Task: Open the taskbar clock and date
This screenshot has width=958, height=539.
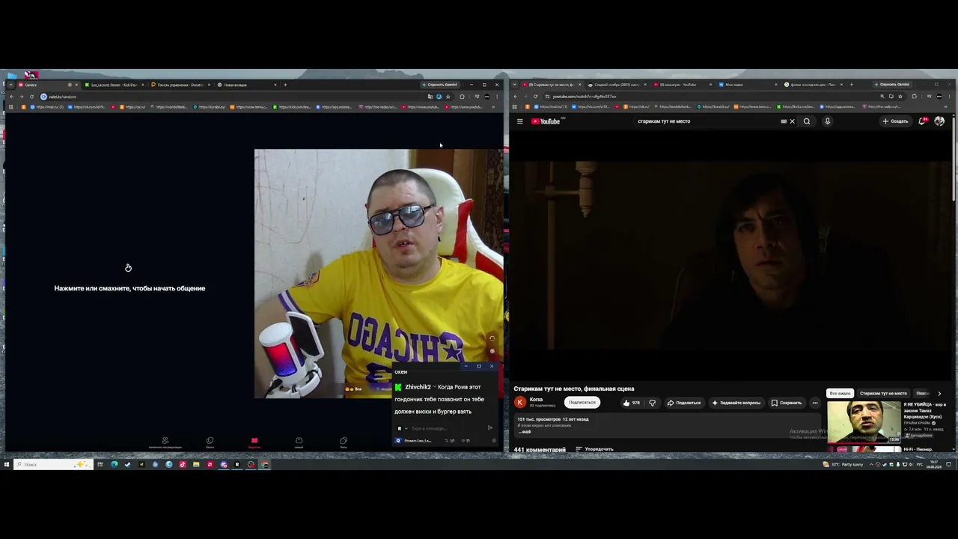Action: coord(935,464)
